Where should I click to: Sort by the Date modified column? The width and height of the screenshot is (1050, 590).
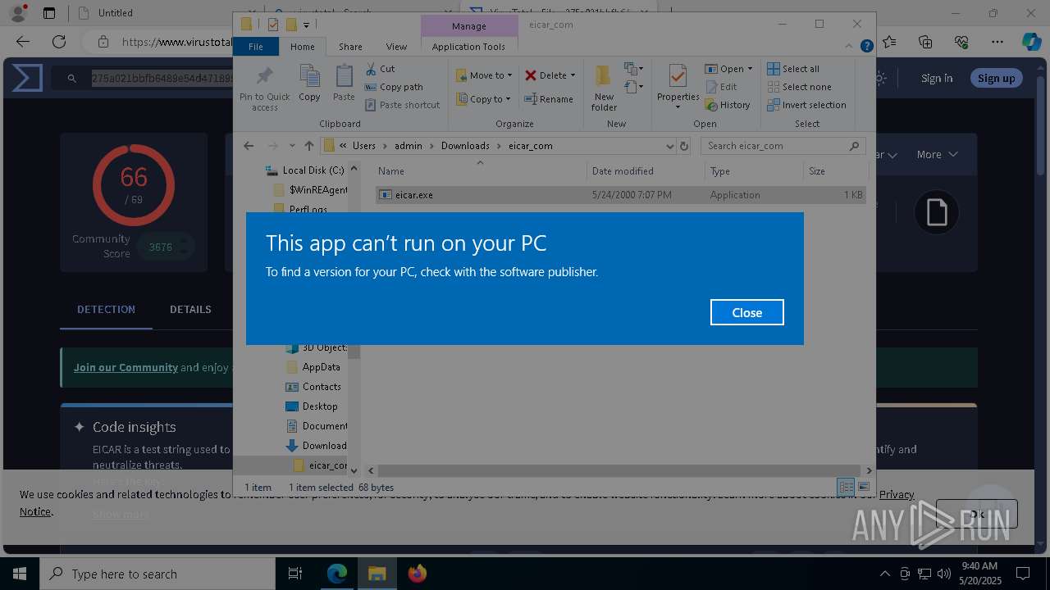(x=646, y=171)
